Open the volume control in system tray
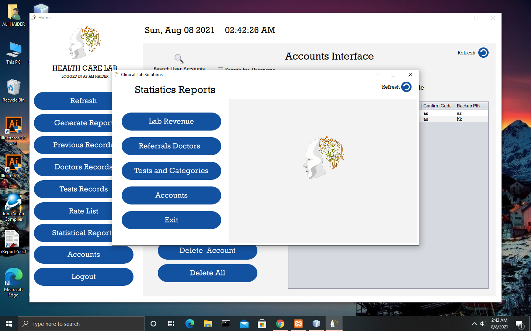531x331 pixels. (483, 324)
